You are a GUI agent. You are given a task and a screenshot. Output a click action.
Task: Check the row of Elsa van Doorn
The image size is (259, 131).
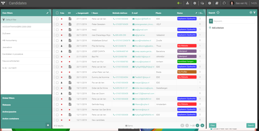click(x=57, y=93)
